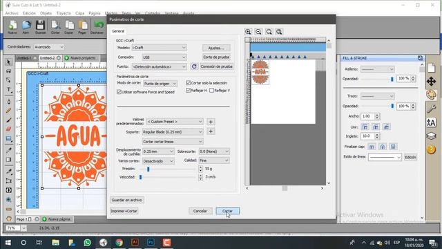Click the Cortar button in dialog

[x=227, y=211]
